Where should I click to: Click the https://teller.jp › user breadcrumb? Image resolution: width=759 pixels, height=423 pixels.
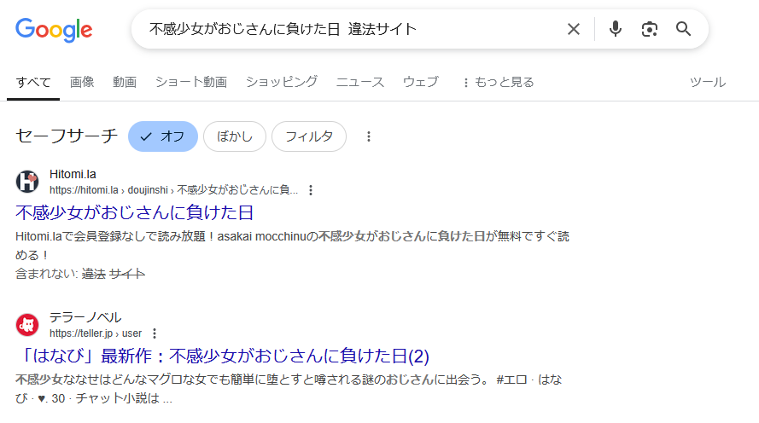click(x=96, y=333)
